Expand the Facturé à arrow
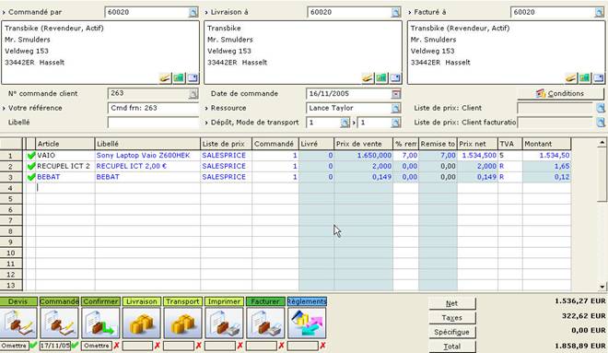Viewport: 608px width, 353px height. [409, 13]
